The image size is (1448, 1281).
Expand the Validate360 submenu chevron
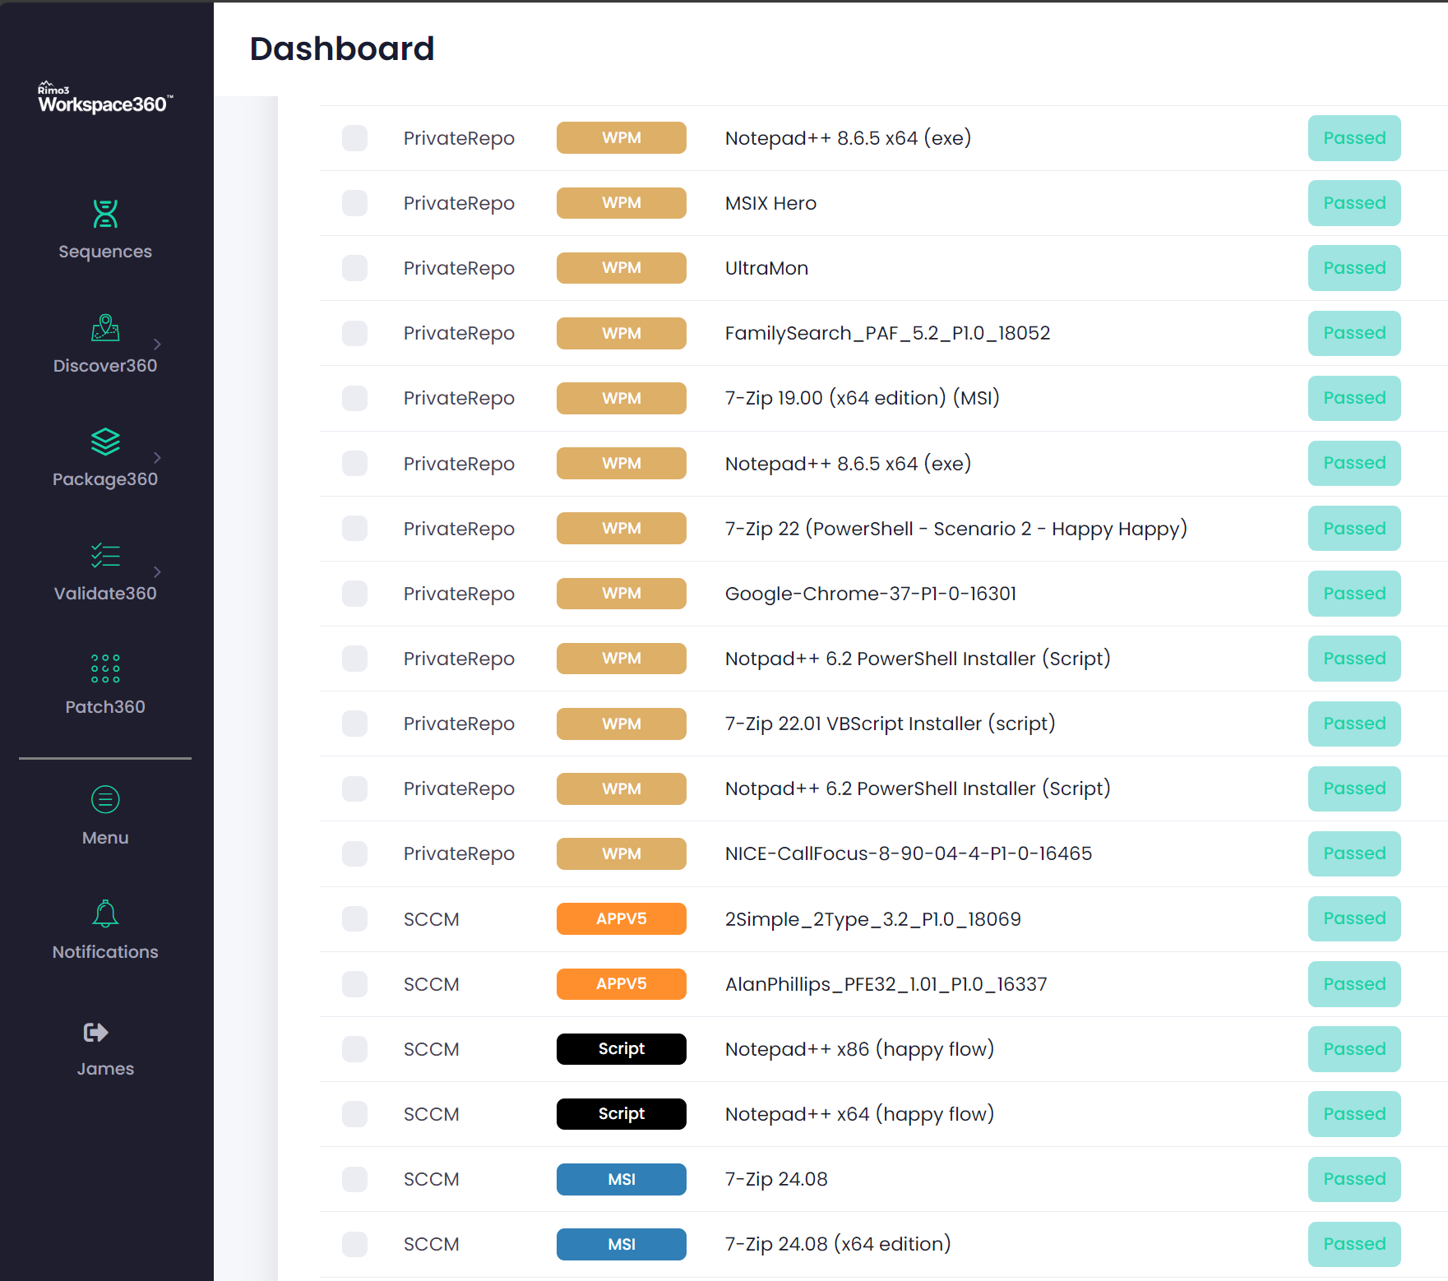[x=157, y=571]
